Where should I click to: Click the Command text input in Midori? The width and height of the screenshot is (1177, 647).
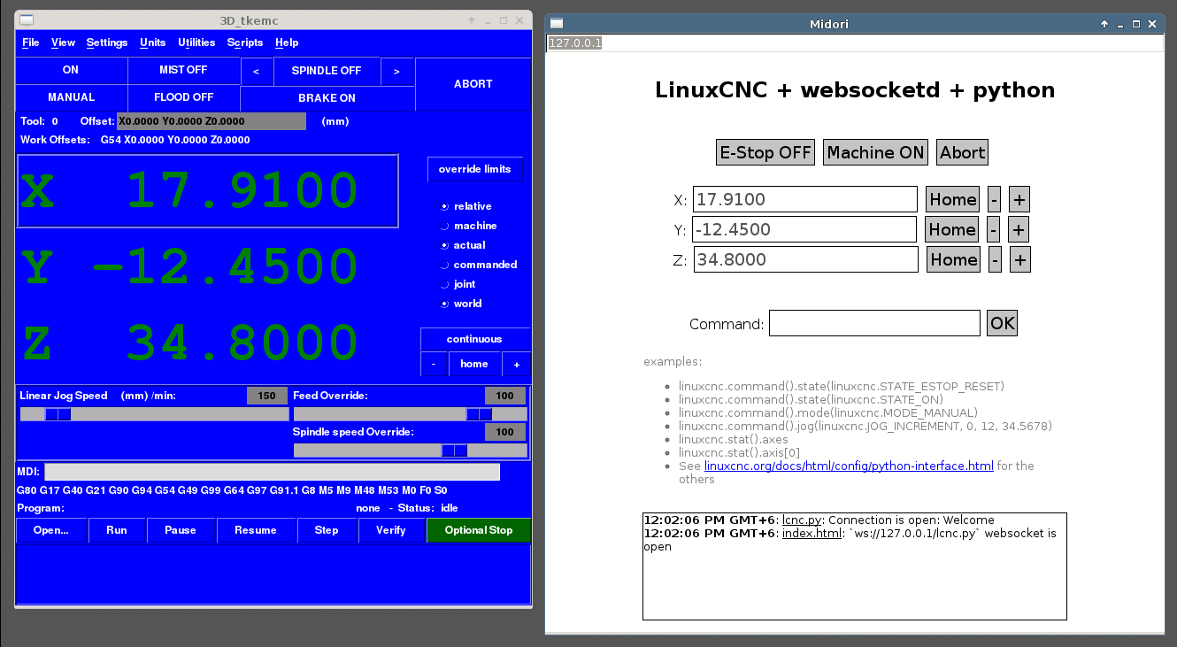pyautogui.click(x=874, y=323)
